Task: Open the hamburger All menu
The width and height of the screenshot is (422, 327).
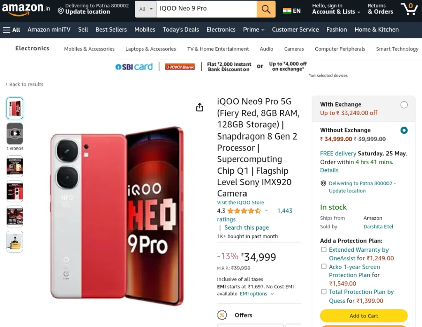Action: [11, 30]
